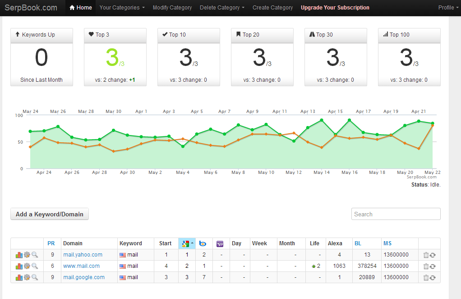Click the Keywords Up arrow icon
Viewport: 461px width, 299px height.
17,34
